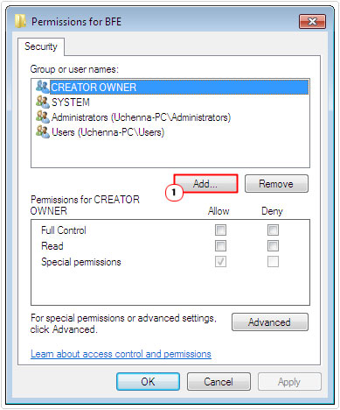Image resolution: width=340 pixels, height=410 pixels.
Task: Select SYSTEM in the user list
Action: pos(71,102)
